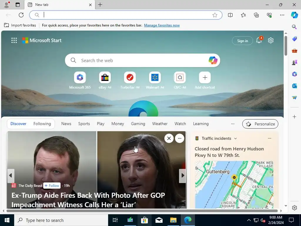Open a new tab with plus button

(x=100, y=5)
